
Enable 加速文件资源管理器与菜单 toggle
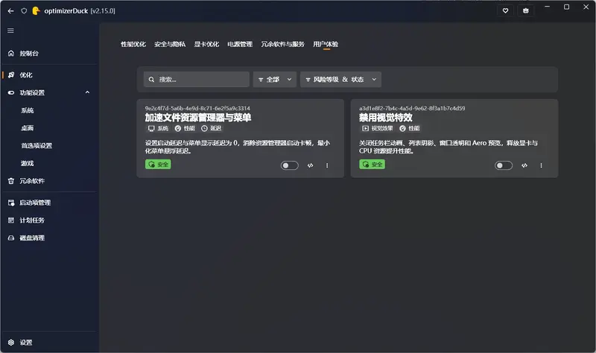pyautogui.click(x=289, y=165)
